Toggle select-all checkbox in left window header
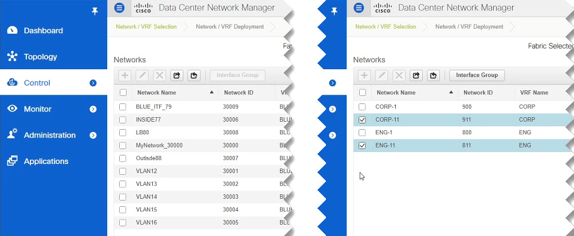 123,93
